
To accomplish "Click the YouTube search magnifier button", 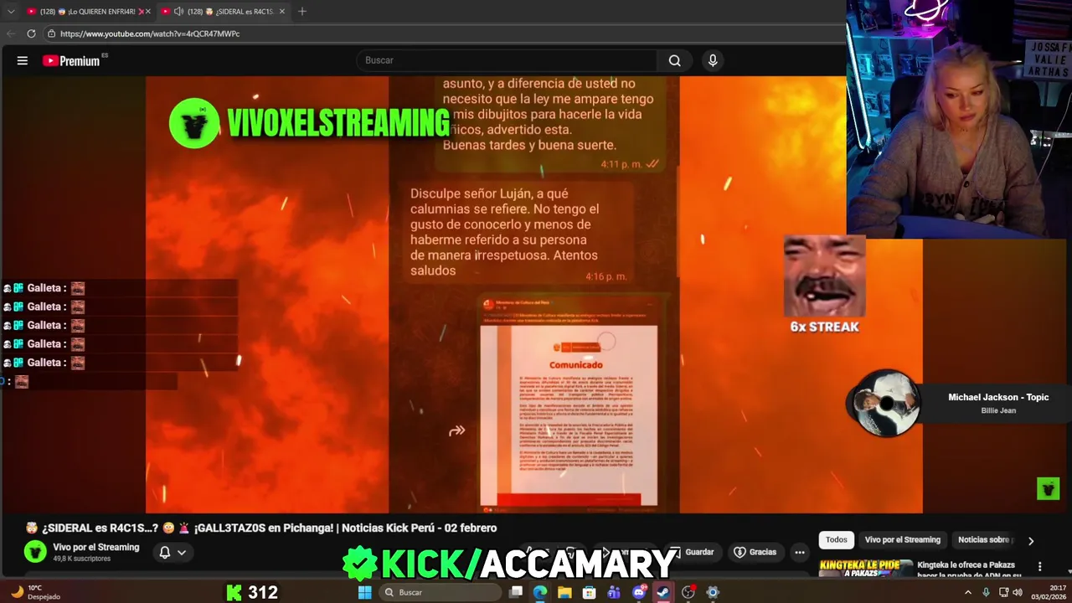I will 674,60.
